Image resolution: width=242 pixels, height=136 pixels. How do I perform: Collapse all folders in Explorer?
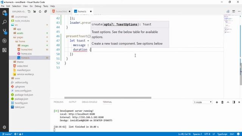point(45,11)
